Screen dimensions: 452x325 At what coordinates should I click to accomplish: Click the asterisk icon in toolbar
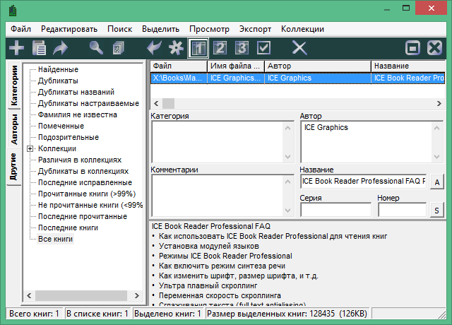[x=174, y=48]
